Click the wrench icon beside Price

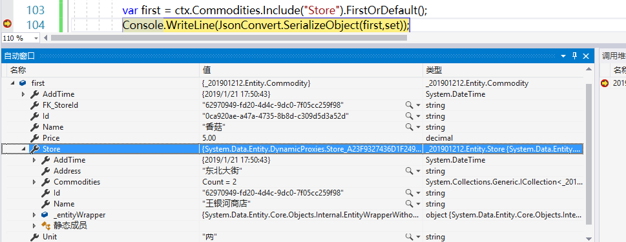click(35, 138)
